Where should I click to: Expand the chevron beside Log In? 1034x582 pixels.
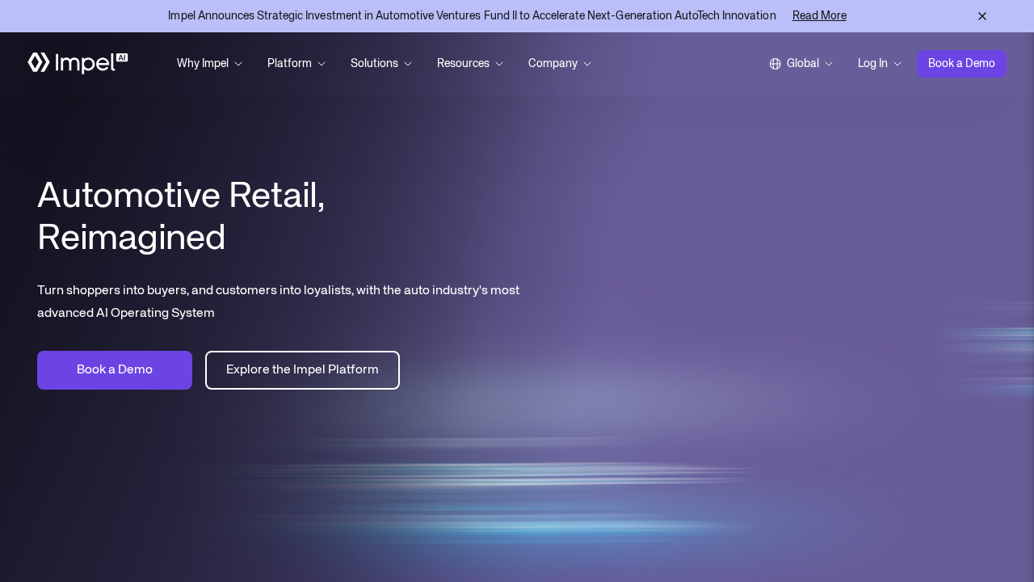[897, 64]
